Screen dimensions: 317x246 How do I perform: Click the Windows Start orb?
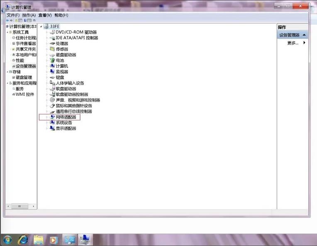point(7,240)
